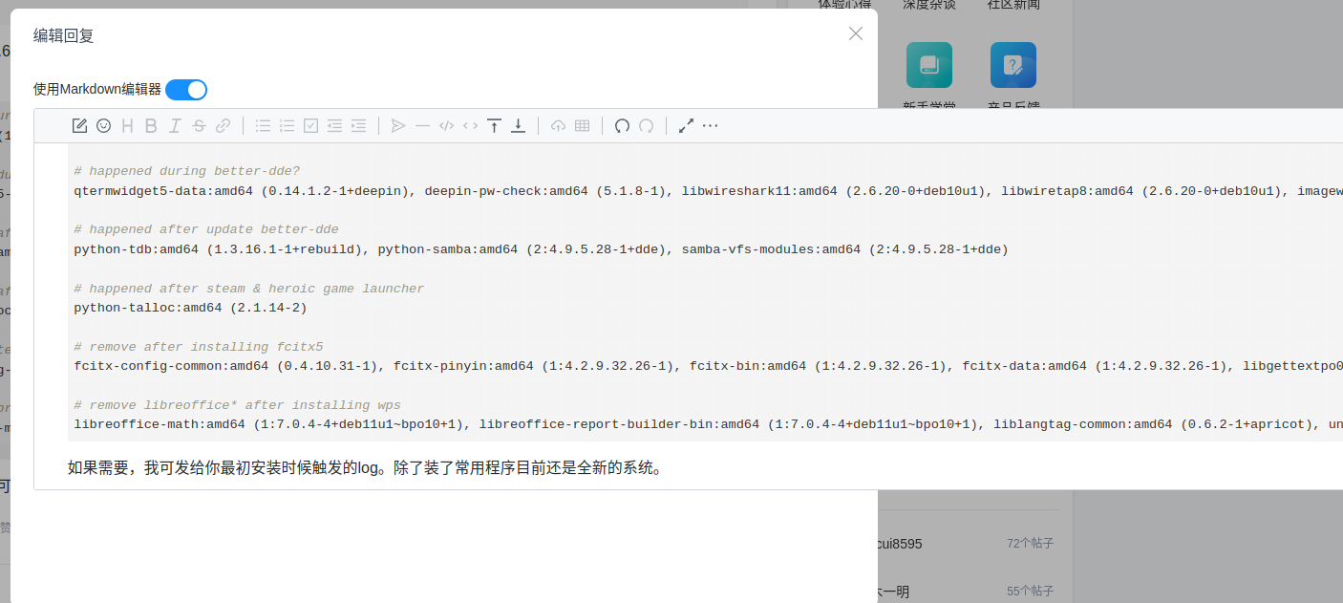Click the comment '# happened after update better-dde'
Image resolution: width=1343 pixels, height=603 pixels.
tap(206, 229)
